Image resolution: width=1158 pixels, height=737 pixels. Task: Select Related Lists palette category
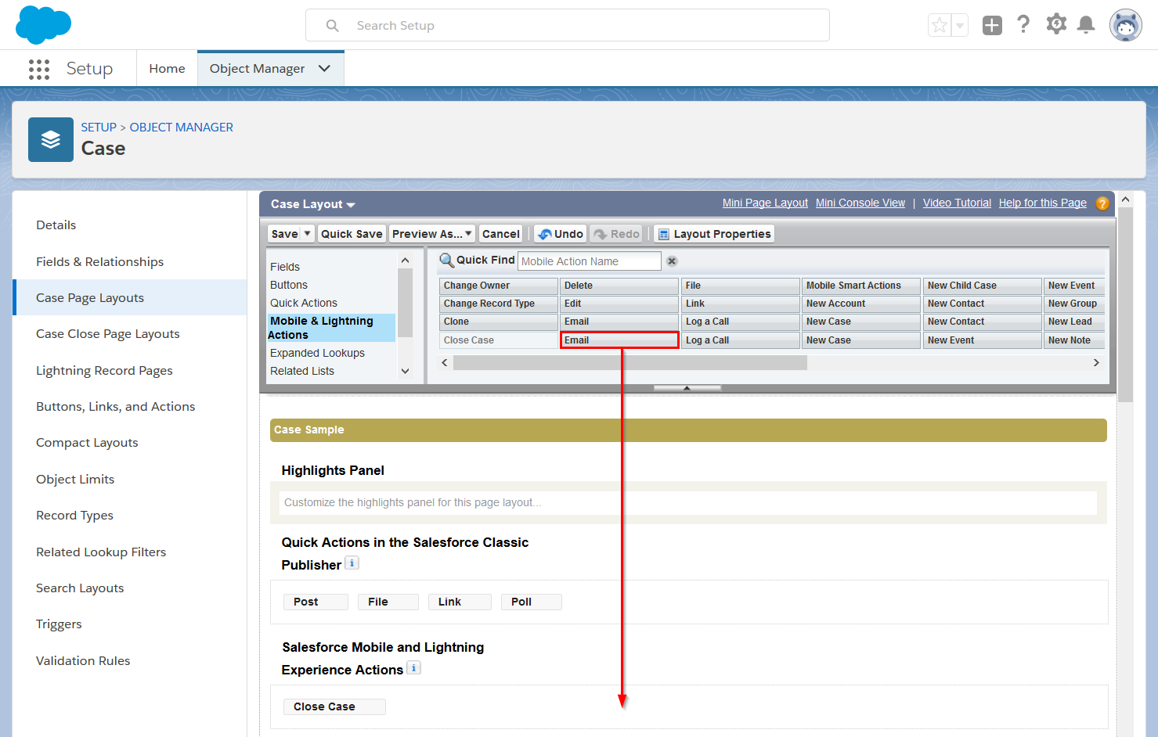click(x=302, y=371)
